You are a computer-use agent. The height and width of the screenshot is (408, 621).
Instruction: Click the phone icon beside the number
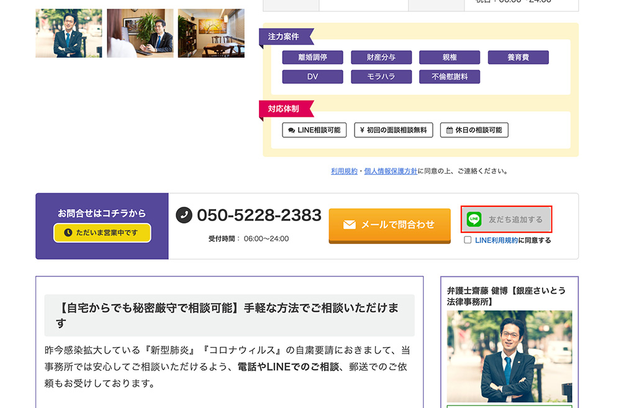pyautogui.click(x=184, y=215)
